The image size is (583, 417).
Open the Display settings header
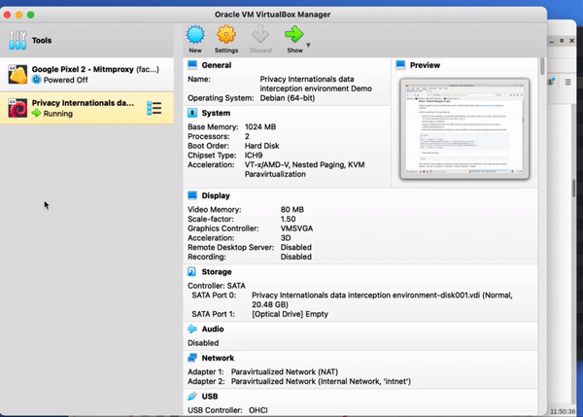pyautogui.click(x=216, y=194)
